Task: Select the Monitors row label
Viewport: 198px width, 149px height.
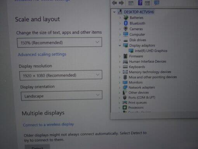Action: click(x=135, y=82)
